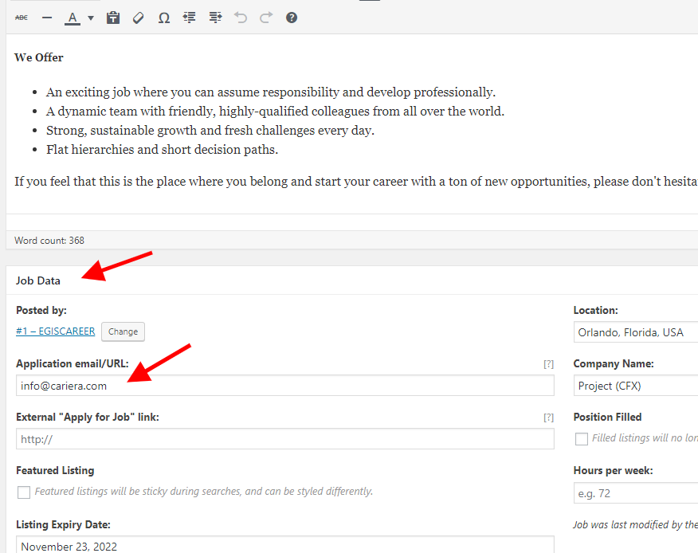Screen dimensions: 698x553
Task: Click the bullet about a dynamic team
Action: click(275, 112)
